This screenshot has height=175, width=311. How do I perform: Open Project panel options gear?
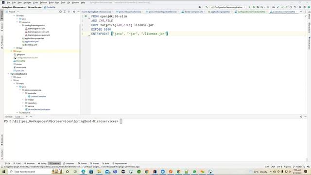(x=74, y=12)
